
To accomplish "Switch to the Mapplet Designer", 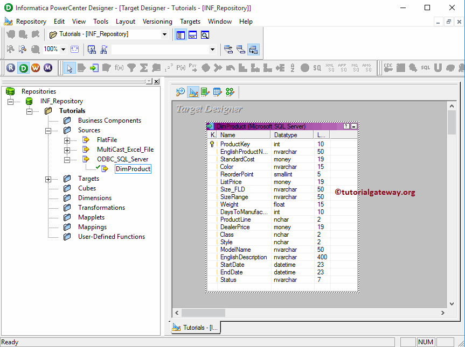I will point(217,91).
